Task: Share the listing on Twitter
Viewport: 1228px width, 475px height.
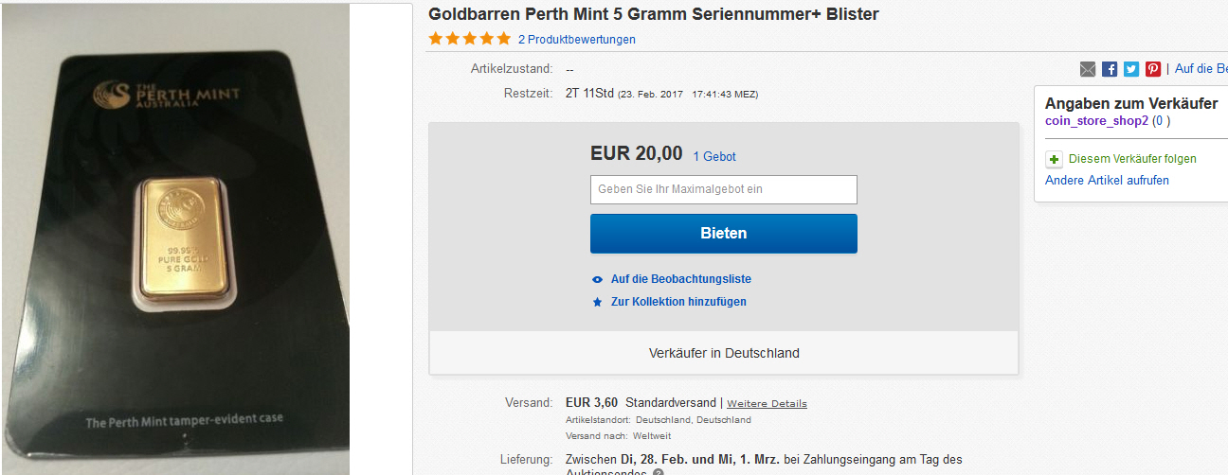Action: click(x=1131, y=69)
